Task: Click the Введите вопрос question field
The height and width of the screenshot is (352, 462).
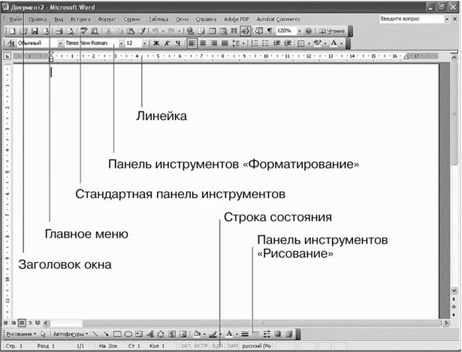Action: (412, 19)
